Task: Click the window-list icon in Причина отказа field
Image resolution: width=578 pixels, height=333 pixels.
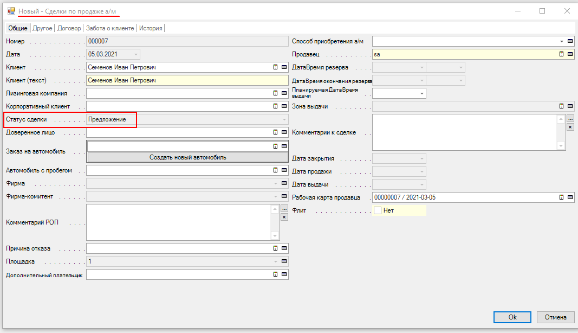Action: (x=284, y=248)
